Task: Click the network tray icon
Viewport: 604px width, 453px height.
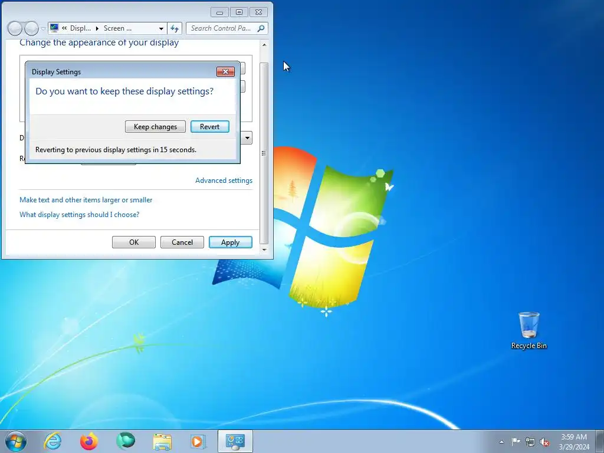Action: (x=530, y=442)
